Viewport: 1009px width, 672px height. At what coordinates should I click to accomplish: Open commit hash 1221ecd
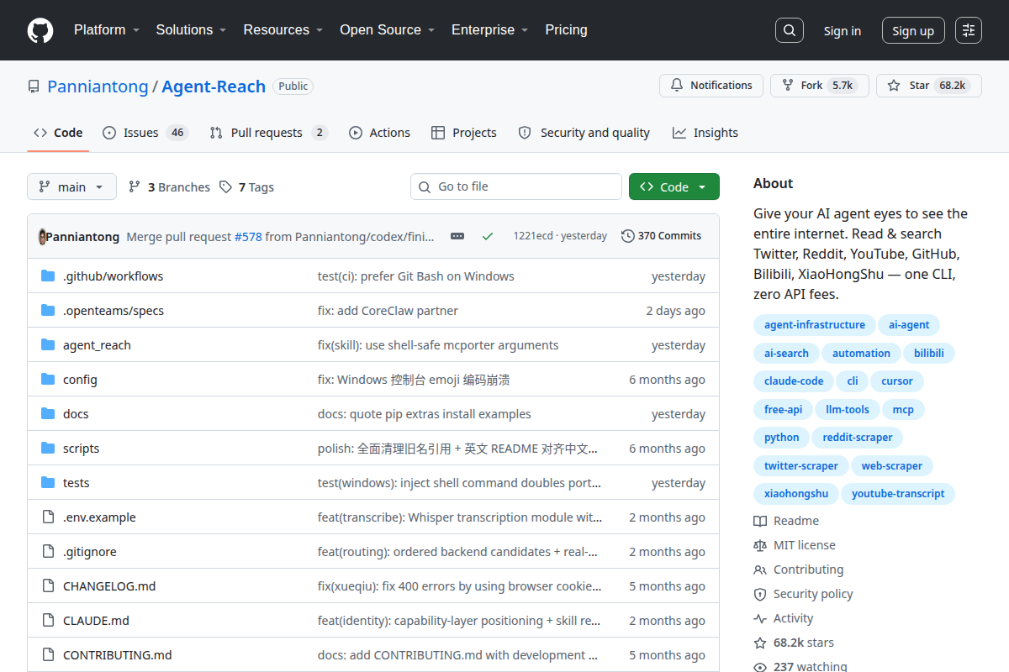click(533, 236)
